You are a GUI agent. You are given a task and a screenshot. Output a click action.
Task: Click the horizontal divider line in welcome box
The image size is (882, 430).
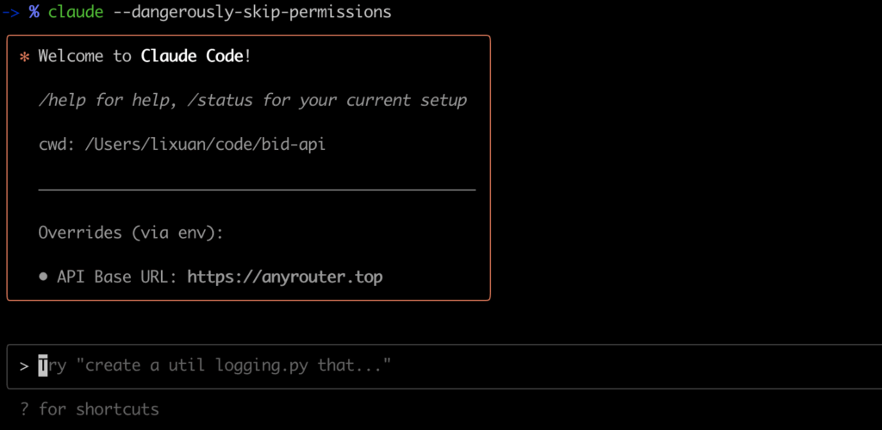coord(257,190)
